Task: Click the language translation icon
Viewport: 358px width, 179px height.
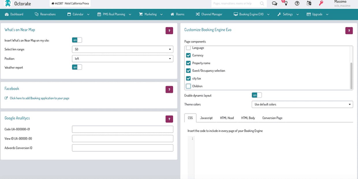Action: [309, 3]
